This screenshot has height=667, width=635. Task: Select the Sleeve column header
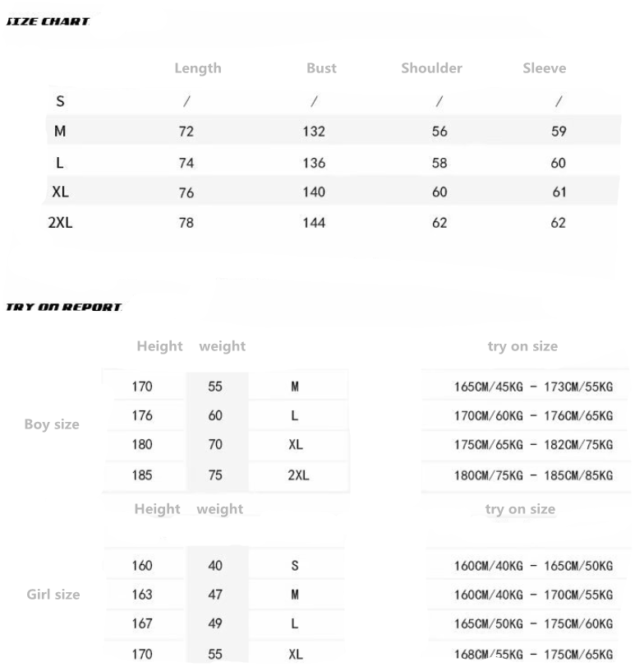(545, 68)
